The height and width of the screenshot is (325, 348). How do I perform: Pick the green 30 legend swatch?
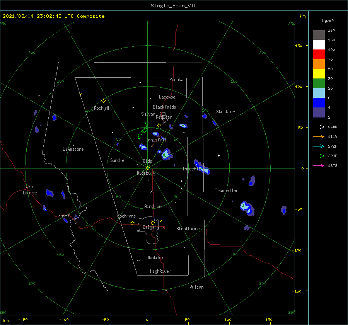click(319, 83)
